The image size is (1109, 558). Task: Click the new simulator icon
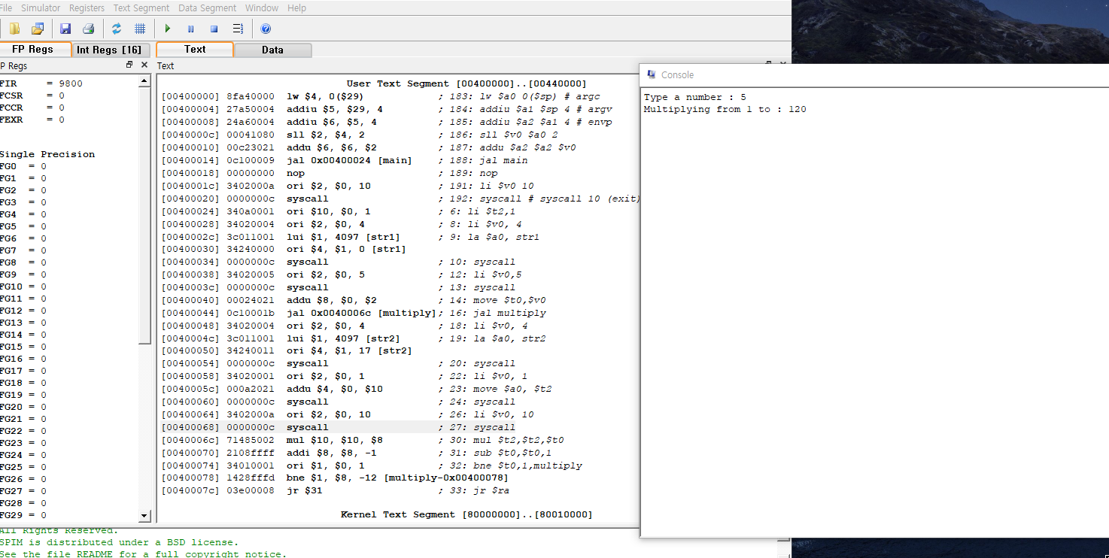coord(13,29)
